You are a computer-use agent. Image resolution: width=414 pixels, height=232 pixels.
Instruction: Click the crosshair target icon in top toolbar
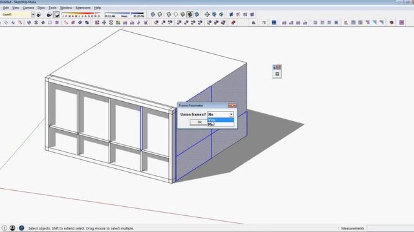[x=207, y=14]
